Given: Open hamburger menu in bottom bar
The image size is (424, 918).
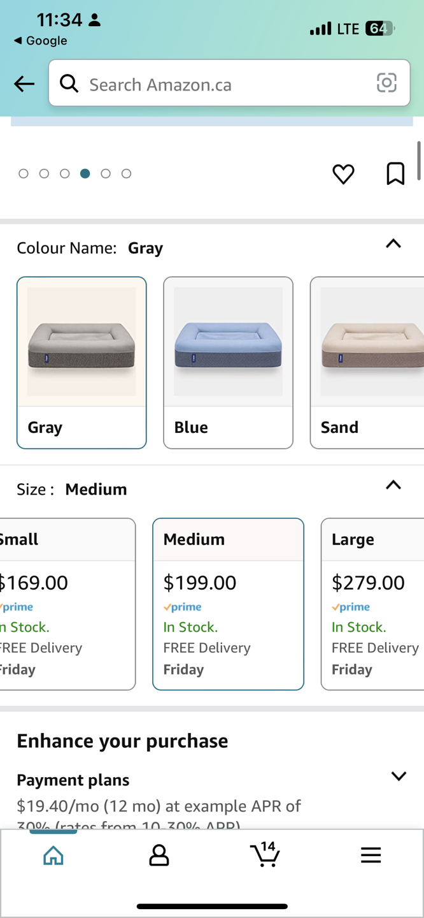Looking at the screenshot, I should click(371, 855).
